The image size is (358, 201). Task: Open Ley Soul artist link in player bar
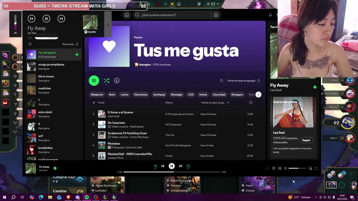(43, 170)
